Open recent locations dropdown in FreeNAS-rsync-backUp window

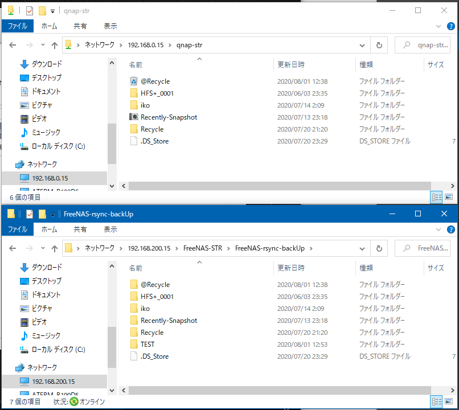pyautogui.click(x=43, y=248)
